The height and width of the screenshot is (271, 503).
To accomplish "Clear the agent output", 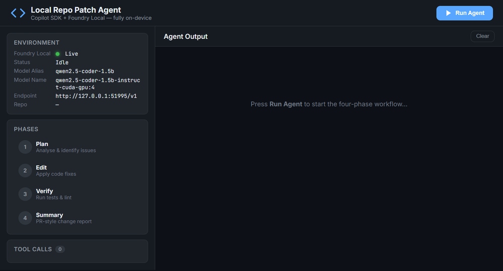I will (482, 36).
